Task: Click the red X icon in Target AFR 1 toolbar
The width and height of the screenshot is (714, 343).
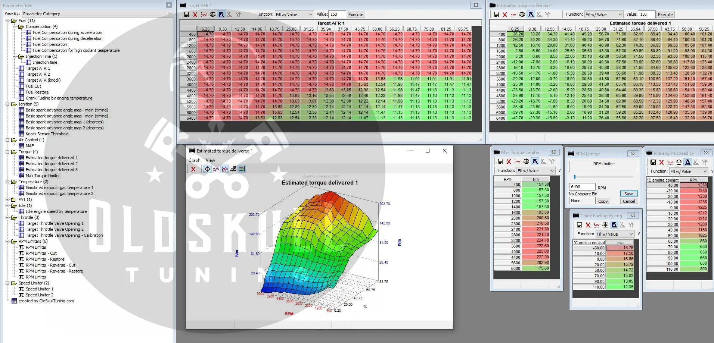Action: pos(195,15)
